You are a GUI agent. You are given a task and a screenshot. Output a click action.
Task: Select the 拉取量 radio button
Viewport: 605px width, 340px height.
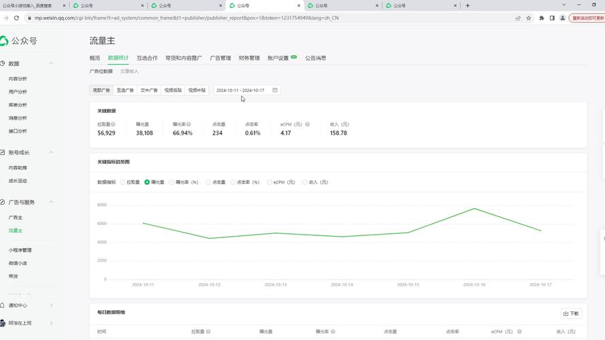[122, 182]
